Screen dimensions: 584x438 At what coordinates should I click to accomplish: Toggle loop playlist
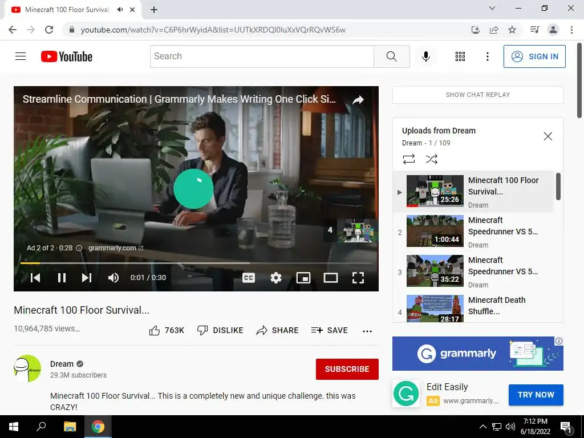(x=408, y=160)
